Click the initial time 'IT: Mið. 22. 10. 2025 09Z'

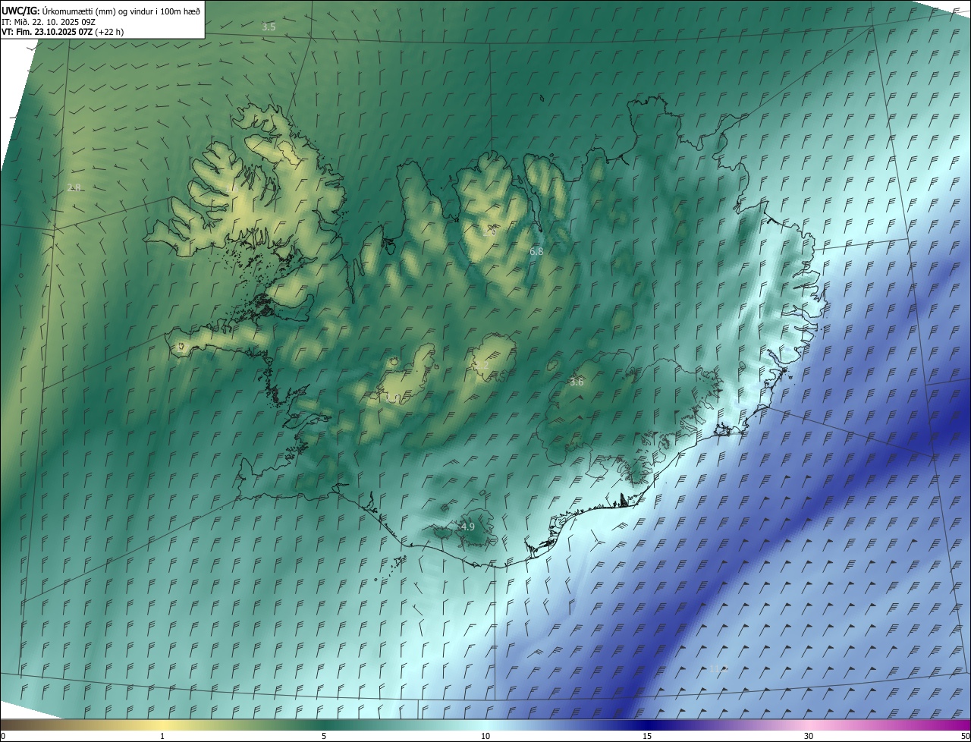click(x=49, y=21)
